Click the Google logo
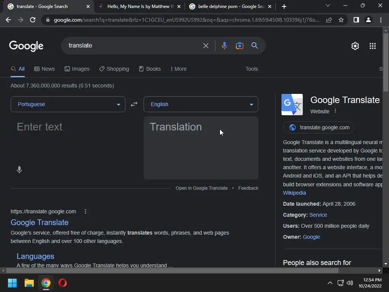Screen dimensions: 389x292 click(x=26, y=46)
